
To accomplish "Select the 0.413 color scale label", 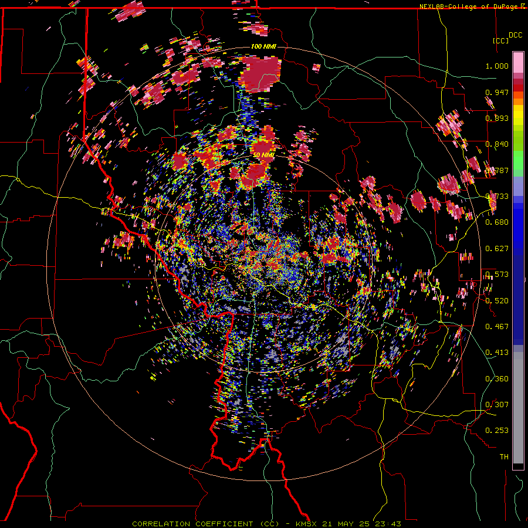I will tap(497, 353).
